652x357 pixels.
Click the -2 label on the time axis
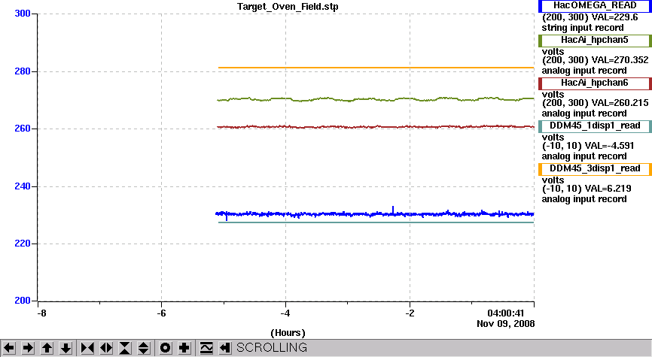coord(410,313)
